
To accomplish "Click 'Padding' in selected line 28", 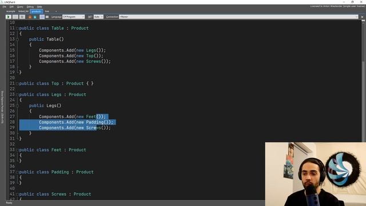I will (95, 122).
